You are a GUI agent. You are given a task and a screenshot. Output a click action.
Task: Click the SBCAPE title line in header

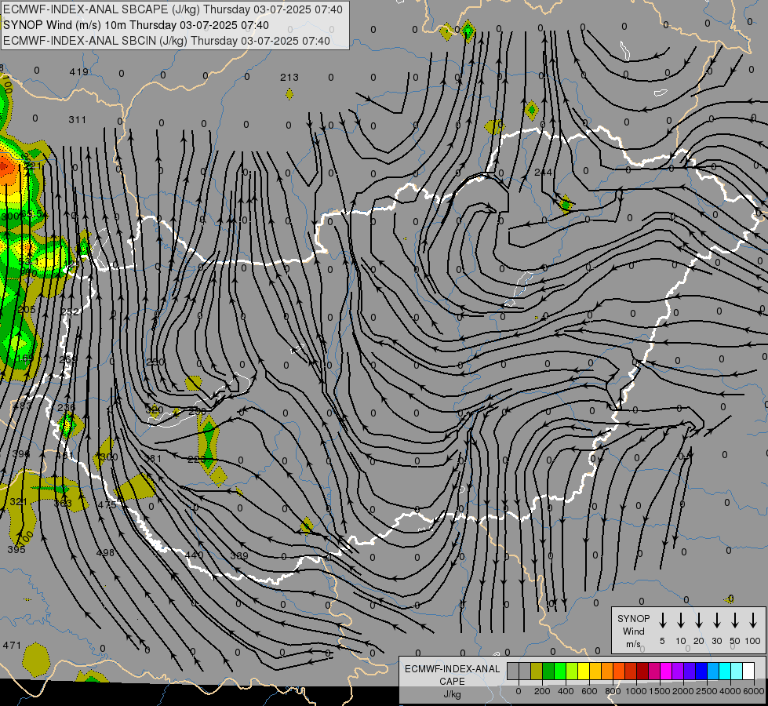point(173,9)
